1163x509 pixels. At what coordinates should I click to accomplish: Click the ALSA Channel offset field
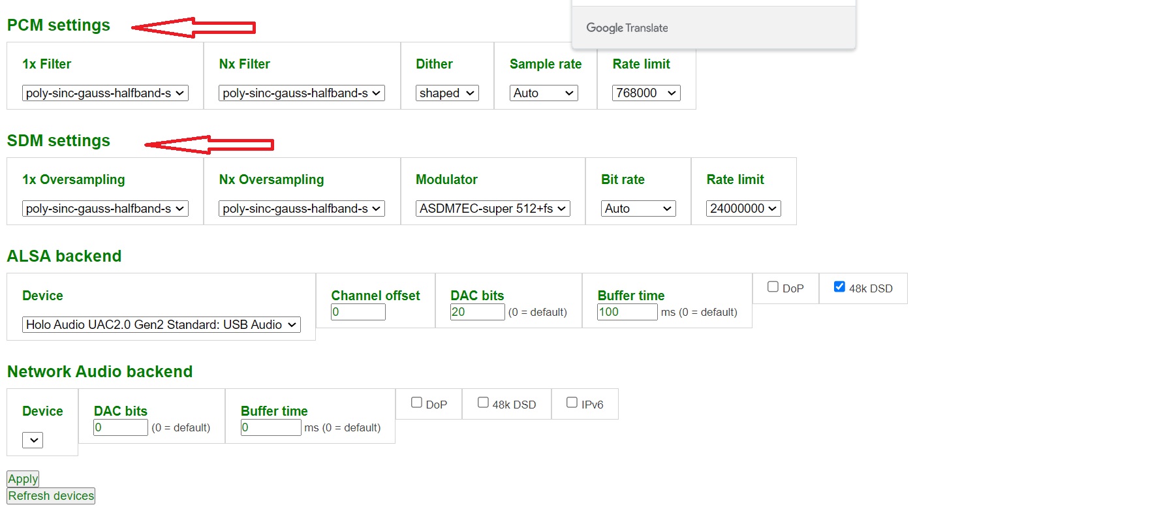coord(358,312)
